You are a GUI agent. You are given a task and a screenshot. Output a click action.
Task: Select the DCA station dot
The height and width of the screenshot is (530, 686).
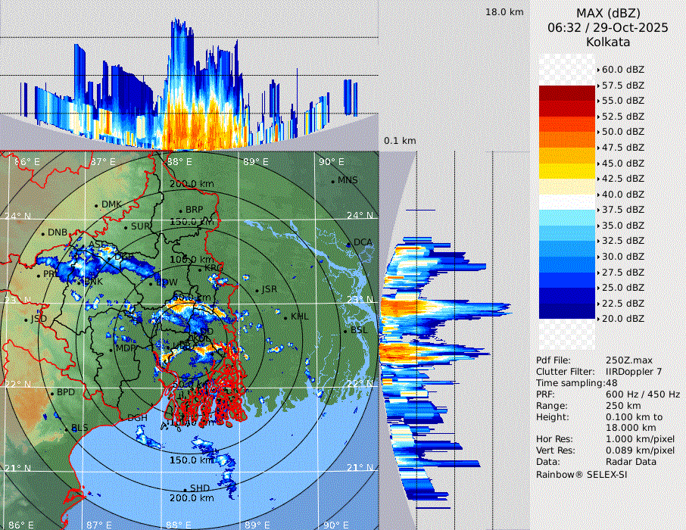(x=349, y=243)
